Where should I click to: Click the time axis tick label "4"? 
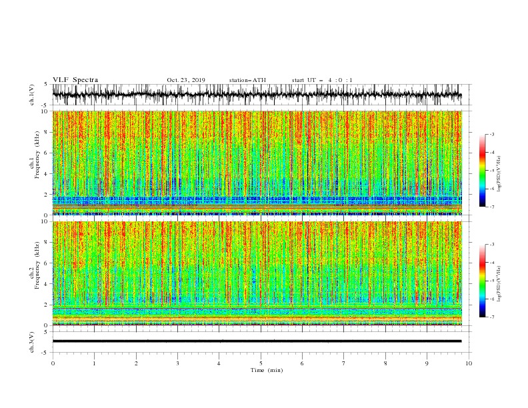tap(219, 363)
